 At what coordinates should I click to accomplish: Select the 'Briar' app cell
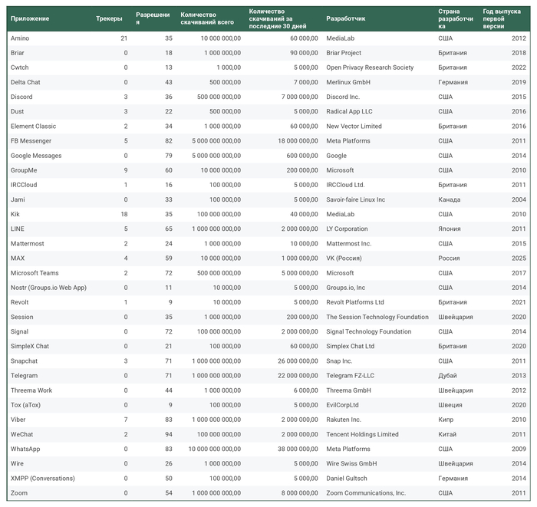18,53
